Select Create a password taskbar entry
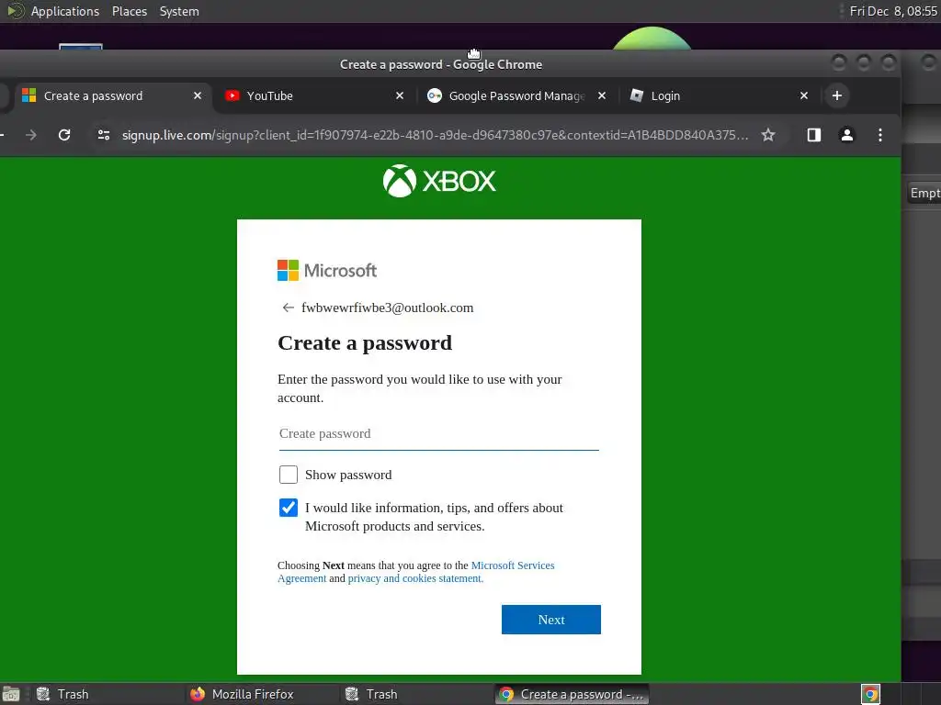Image resolution: width=941 pixels, height=705 pixels. point(572,694)
